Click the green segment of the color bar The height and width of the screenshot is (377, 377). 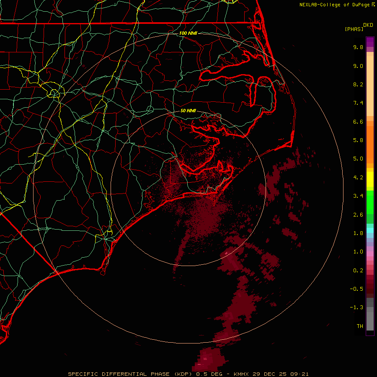click(370, 202)
